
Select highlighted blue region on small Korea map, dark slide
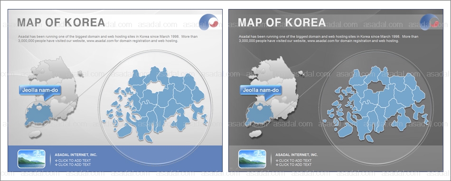(259, 114)
